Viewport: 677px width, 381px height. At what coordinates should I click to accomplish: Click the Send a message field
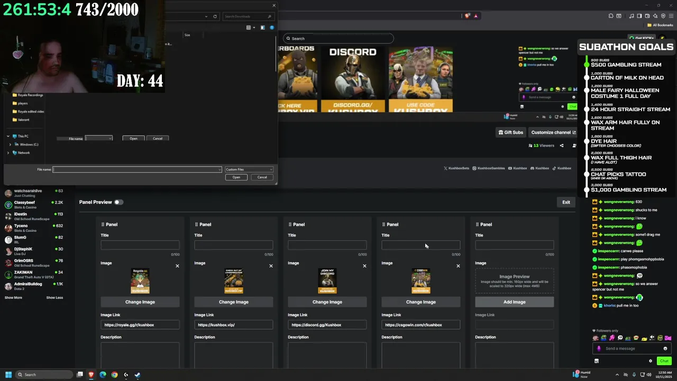[632, 348]
